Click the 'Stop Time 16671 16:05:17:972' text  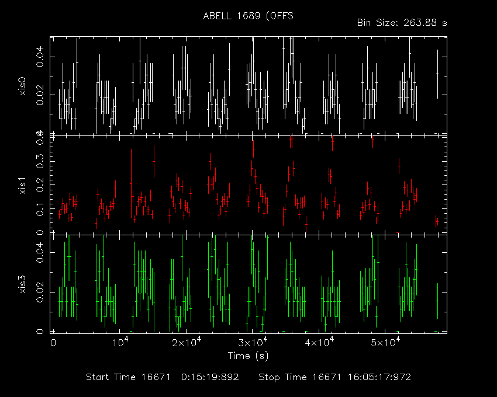click(x=334, y=377)
